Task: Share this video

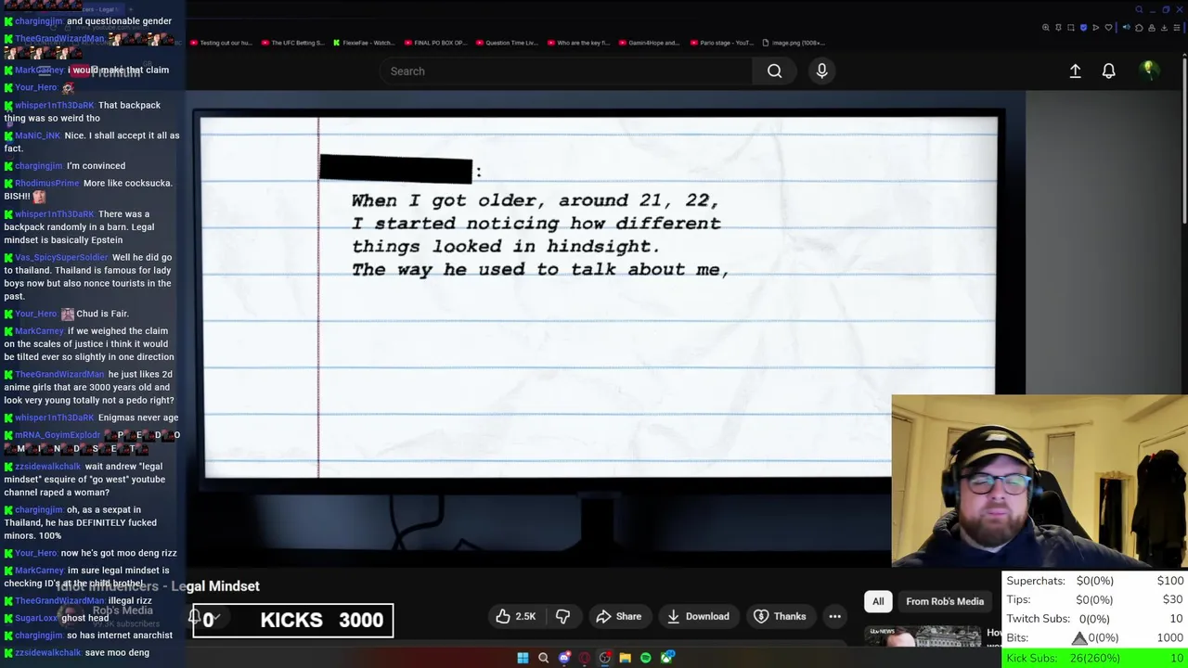Action: click(x=619, y=616)
